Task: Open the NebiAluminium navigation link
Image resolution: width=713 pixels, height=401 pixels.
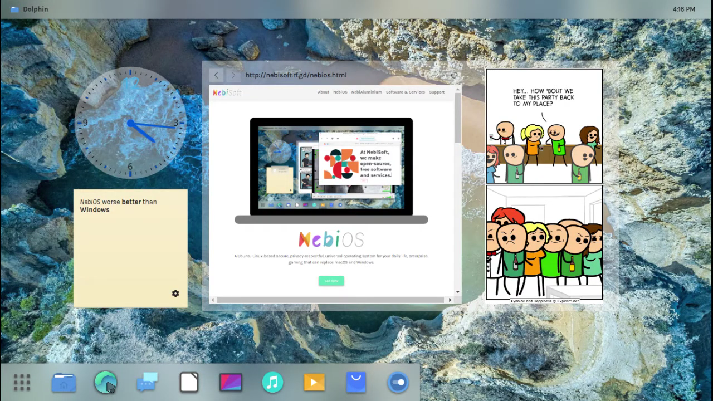Action: click(367, 92)
